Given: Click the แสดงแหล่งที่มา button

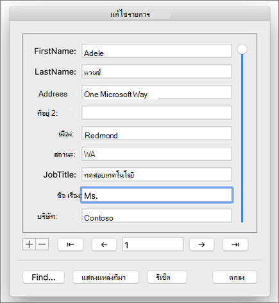Looking at the screenshot, I should (106, 277).
